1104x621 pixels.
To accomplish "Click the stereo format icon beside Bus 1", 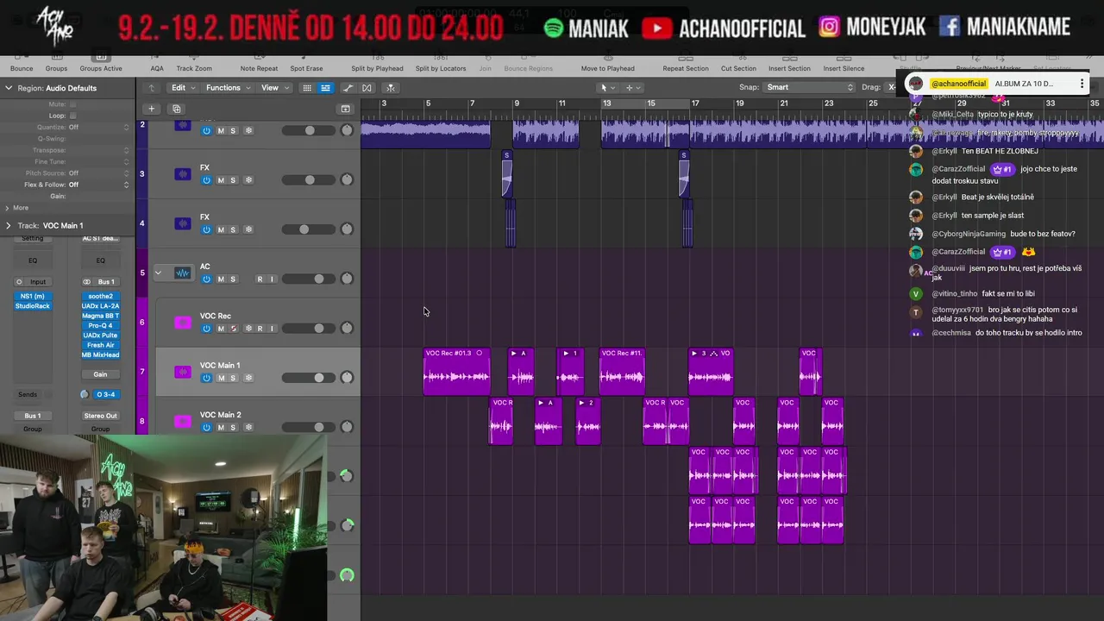I will [x=86, y=282].
